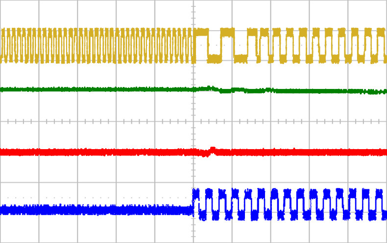Viewport: 387px width, 243px height.
Task: Select the red trace's small spike near center
Action: pos(213,149)
